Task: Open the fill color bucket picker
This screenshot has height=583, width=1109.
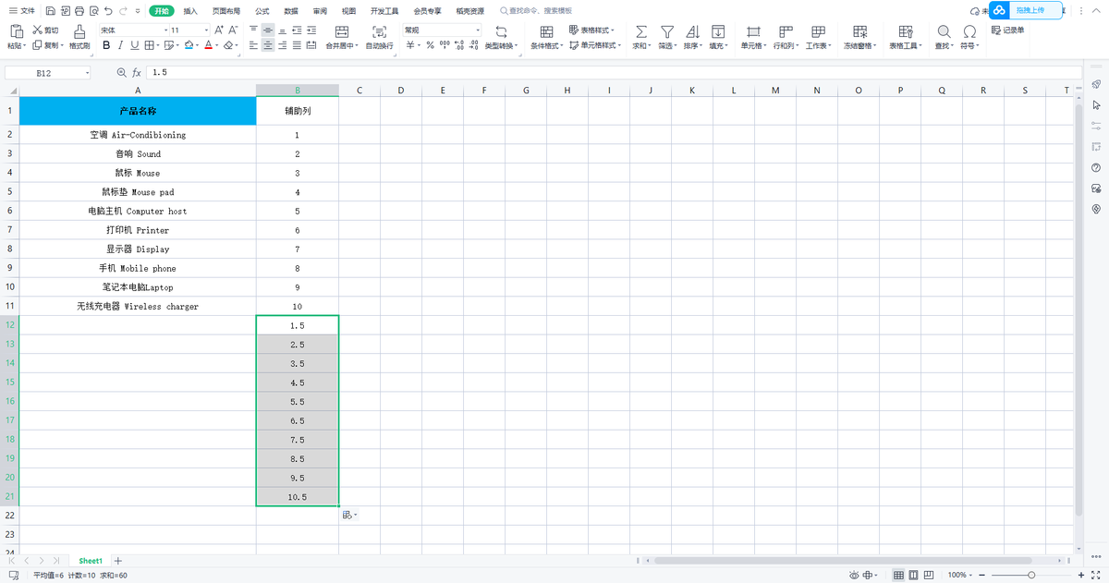Action: (189, 44)
